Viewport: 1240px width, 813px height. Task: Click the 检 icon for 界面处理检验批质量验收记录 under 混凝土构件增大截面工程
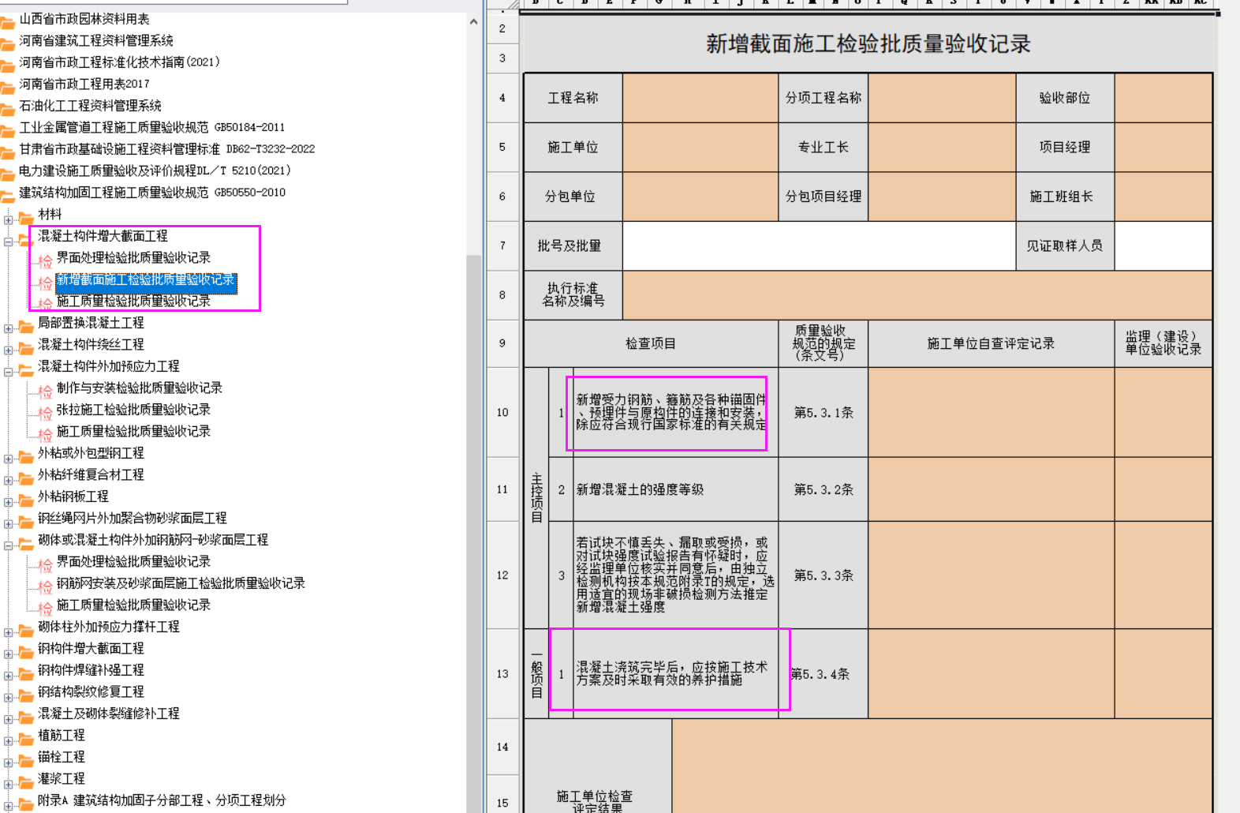[45, 260]
